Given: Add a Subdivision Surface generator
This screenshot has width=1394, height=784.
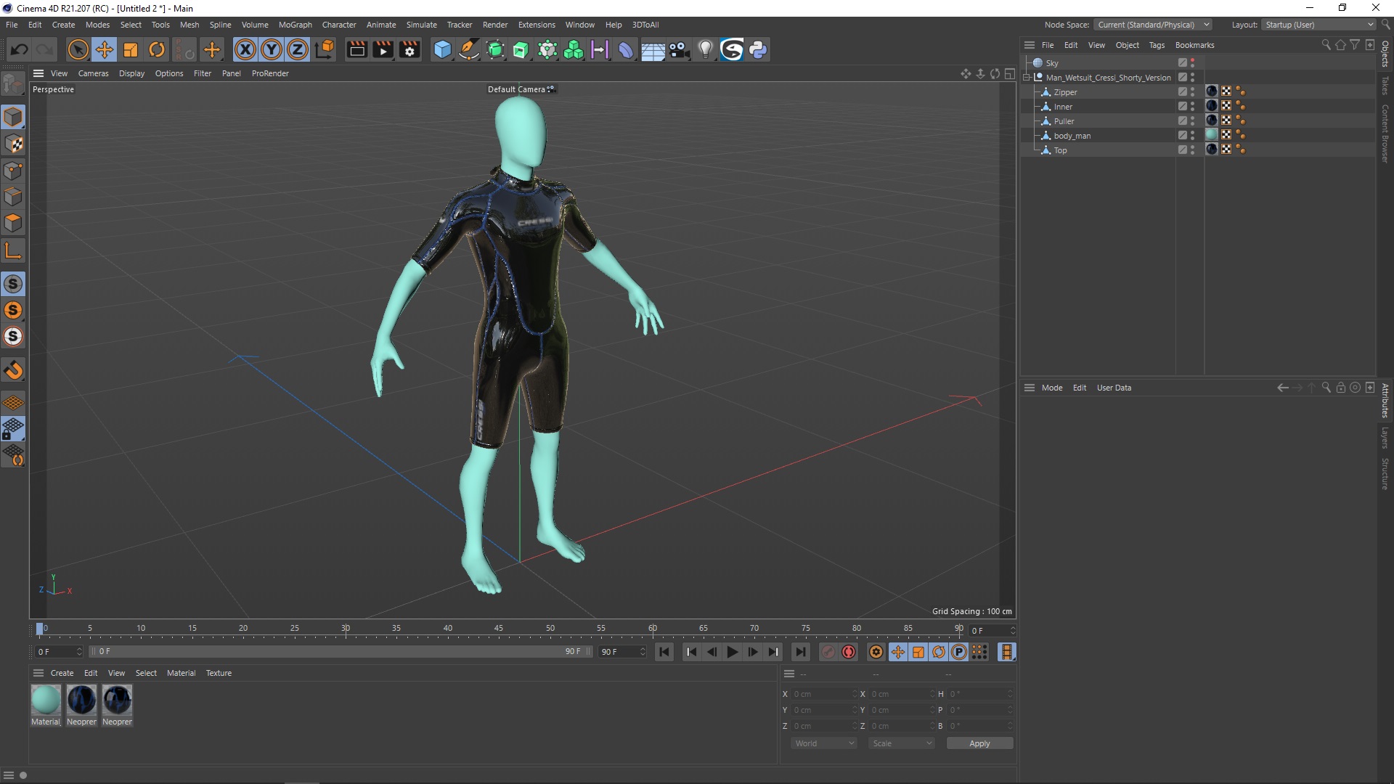Looking at the screenshot, I should [x=495, y=49].
